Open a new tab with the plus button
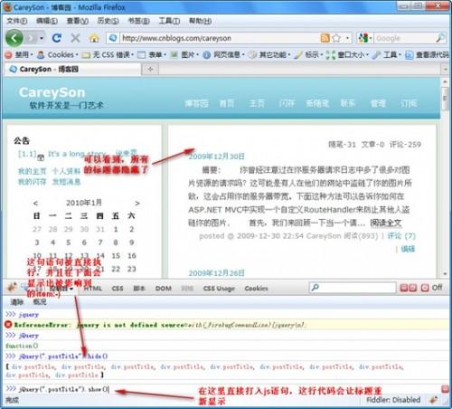 (150, 70)
